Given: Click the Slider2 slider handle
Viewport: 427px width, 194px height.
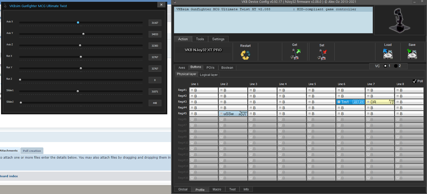Looking at the screenshot, I should point(21,103).
